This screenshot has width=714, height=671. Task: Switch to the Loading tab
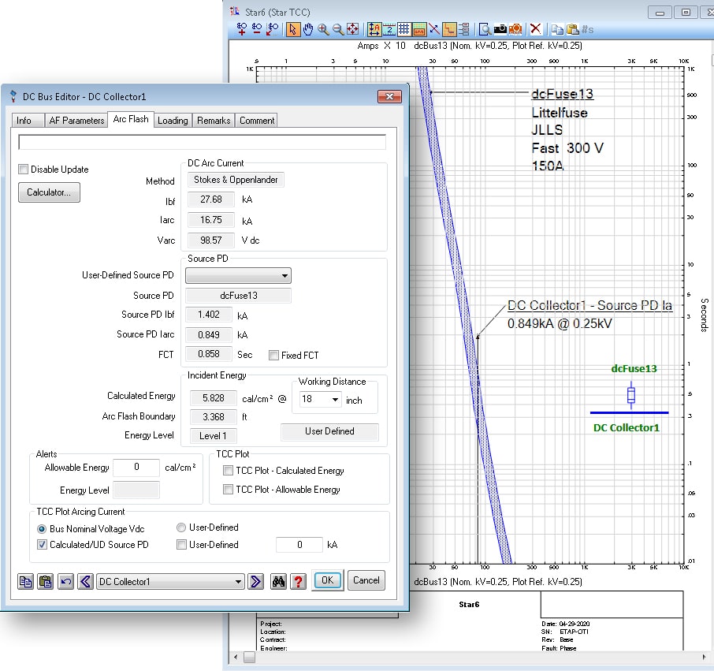[173, 120]
